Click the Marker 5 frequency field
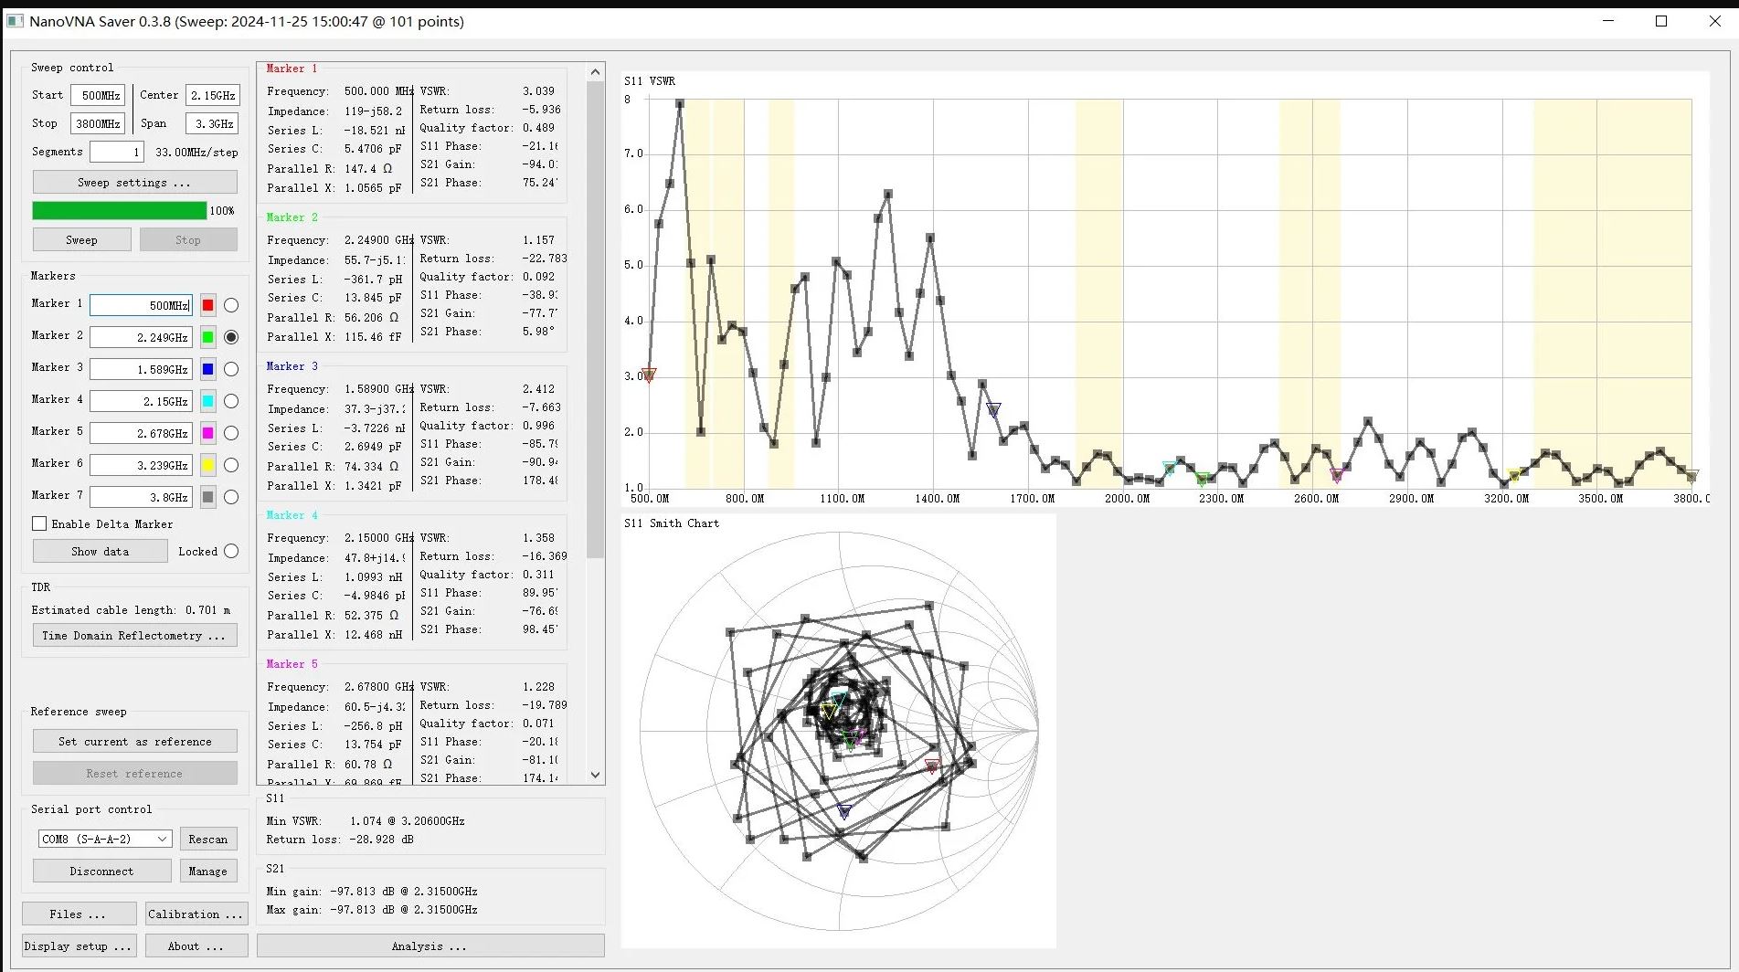Viewport: 1739px width, 972px height. click(142, 433)
